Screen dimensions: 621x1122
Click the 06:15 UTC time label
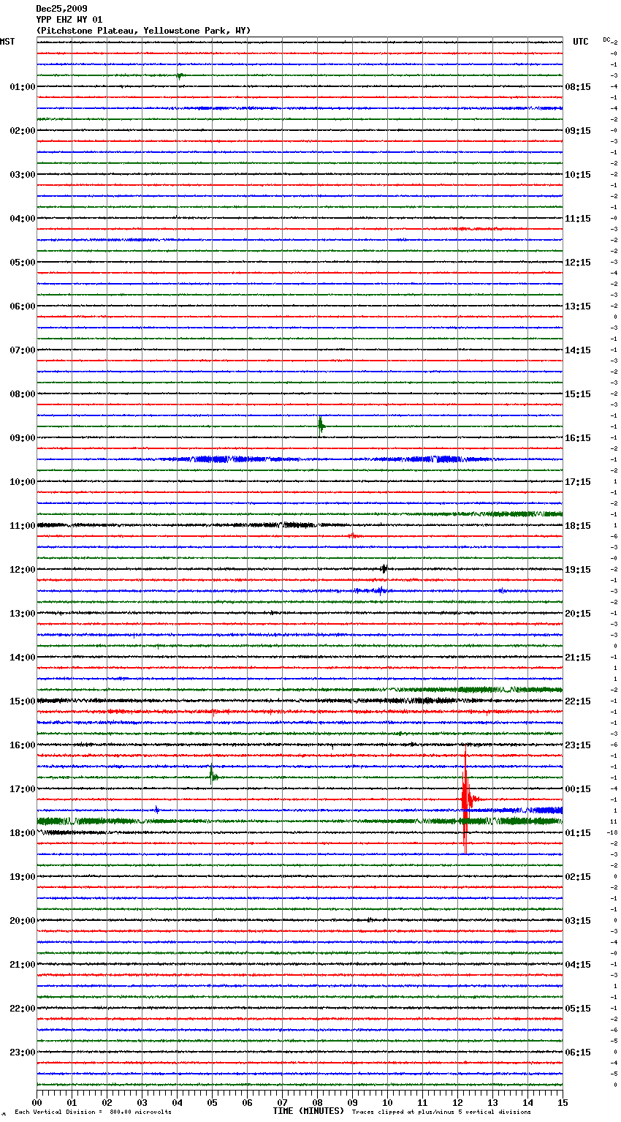click(578, 1053)
